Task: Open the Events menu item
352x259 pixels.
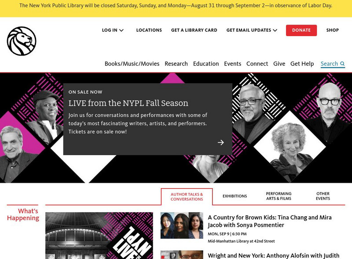Action: (x=233, y=63)
